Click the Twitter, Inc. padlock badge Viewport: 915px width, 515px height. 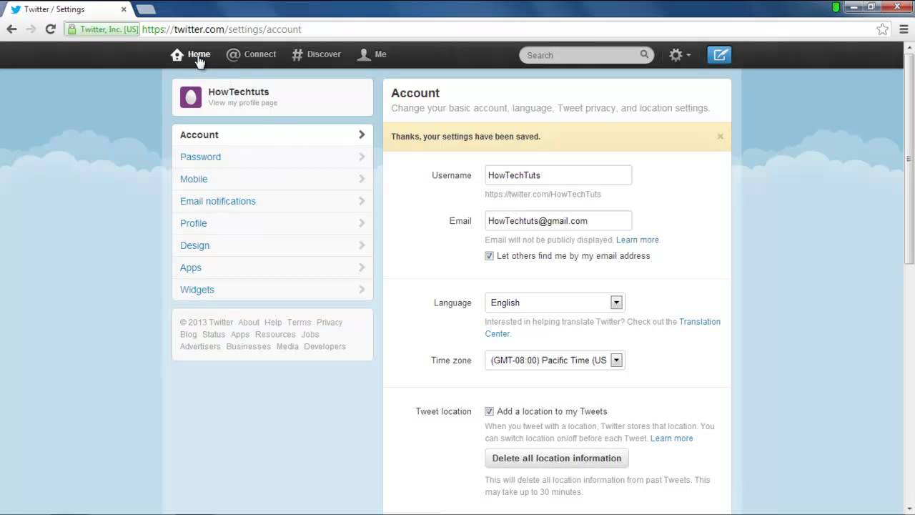103,29
